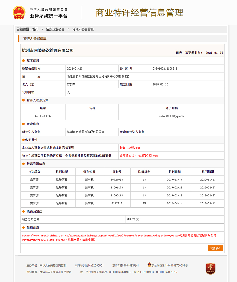Click rights date 2019-11-14
Image resolution: width=237 pixels, height=282 pixels.
[x=175, y=180]
